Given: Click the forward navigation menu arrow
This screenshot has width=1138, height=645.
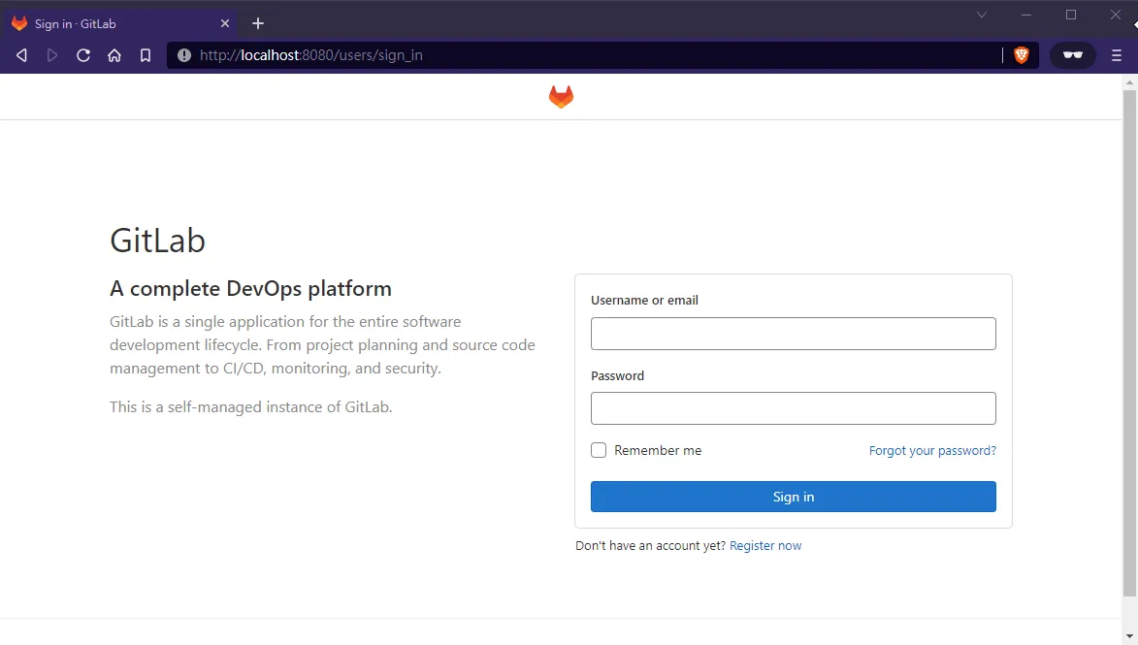Looking at the screenshot, I should [x=52, y=55].
